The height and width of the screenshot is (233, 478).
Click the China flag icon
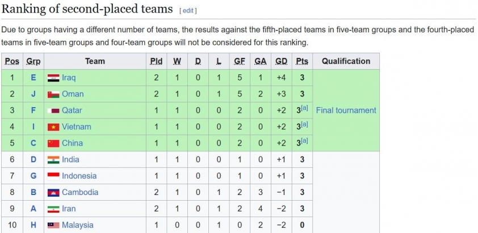[x=53, y=143]
